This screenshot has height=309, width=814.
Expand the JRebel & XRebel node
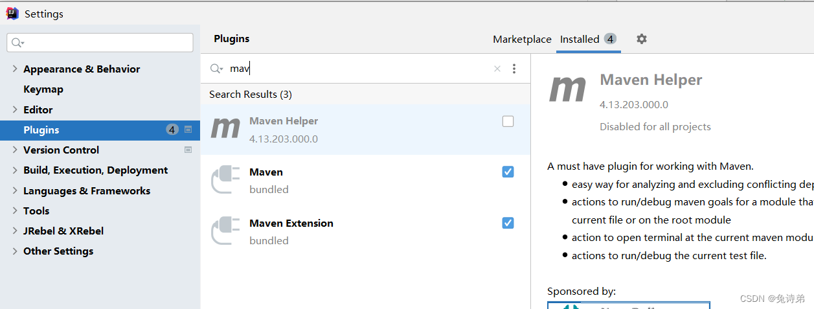(x=15, y=231)
